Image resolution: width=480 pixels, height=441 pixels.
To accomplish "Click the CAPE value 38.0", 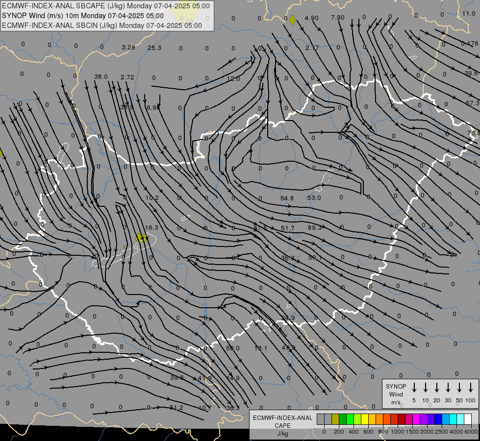I will 101,77.
